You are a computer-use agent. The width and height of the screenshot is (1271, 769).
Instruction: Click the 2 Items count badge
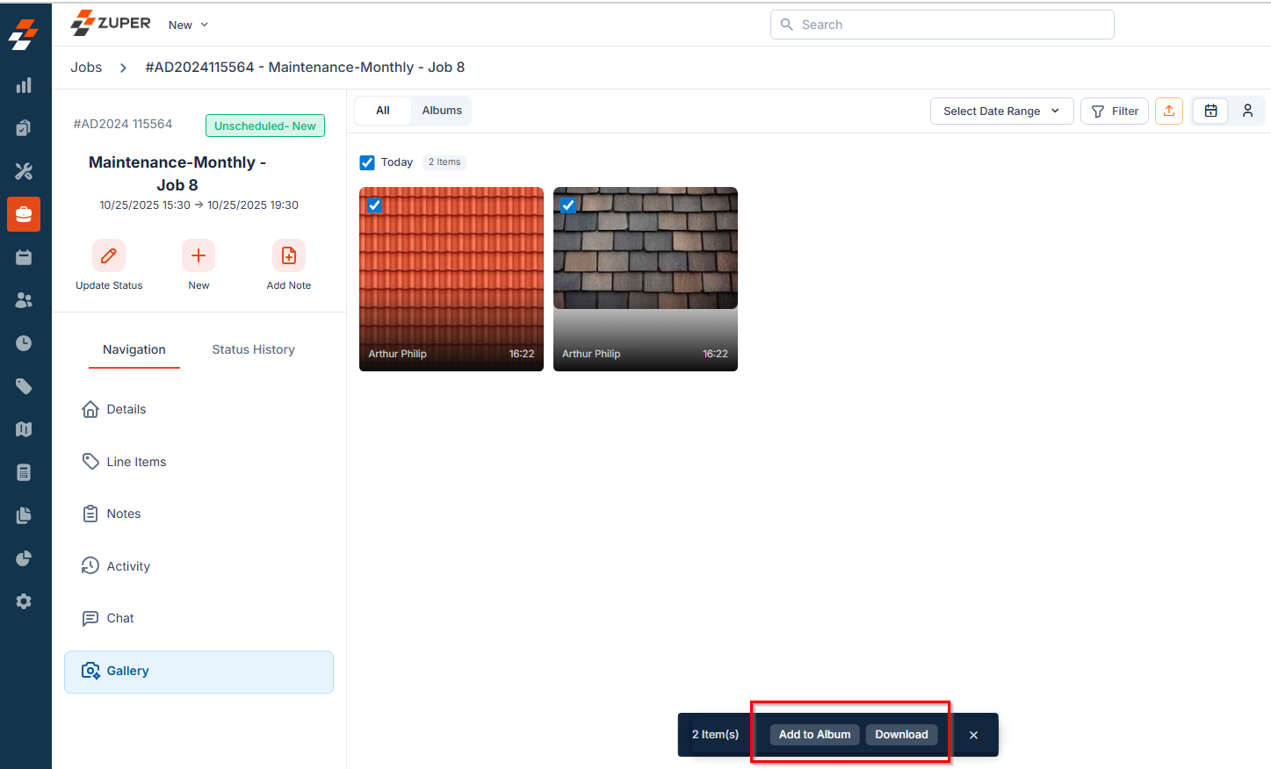(444, 162)
